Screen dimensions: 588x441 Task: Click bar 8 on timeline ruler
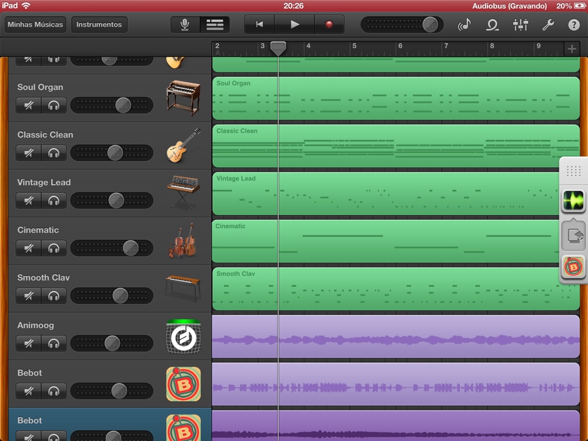492,46
